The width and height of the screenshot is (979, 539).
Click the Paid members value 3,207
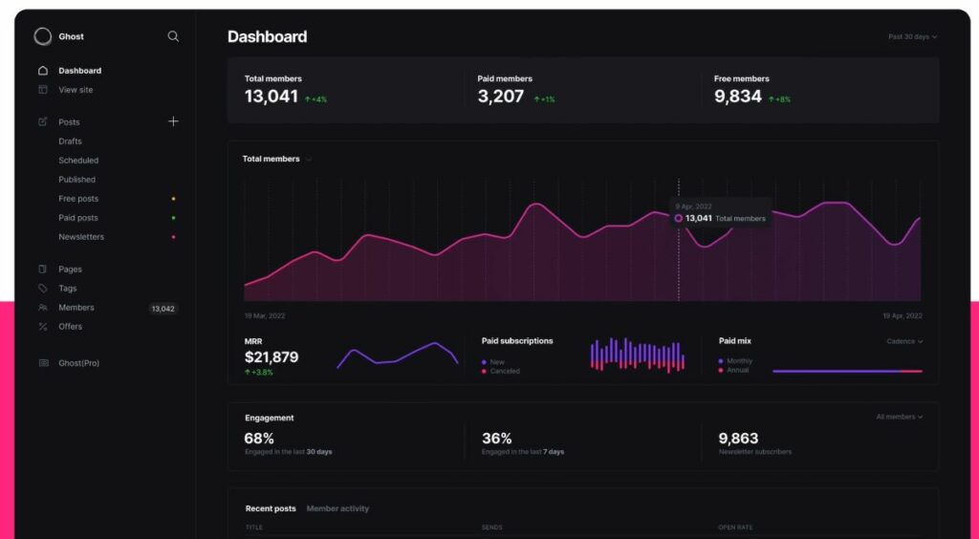[501, 97]
